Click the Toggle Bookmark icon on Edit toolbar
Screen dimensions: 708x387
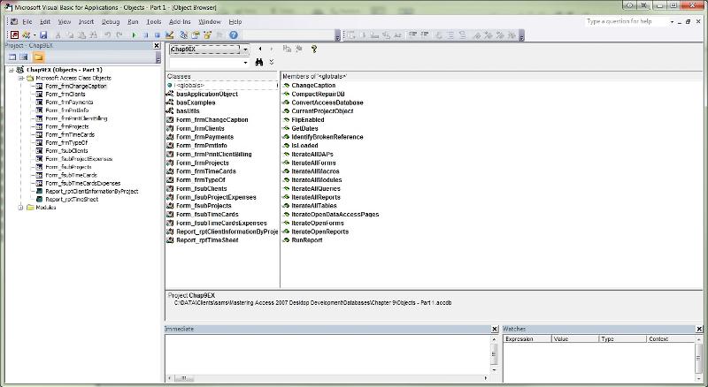(476, 34)
